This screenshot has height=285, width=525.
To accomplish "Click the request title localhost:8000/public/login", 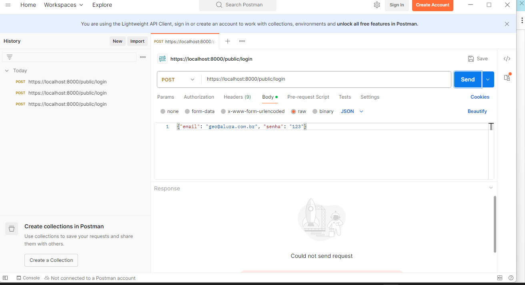I will [x=211, y=59].
